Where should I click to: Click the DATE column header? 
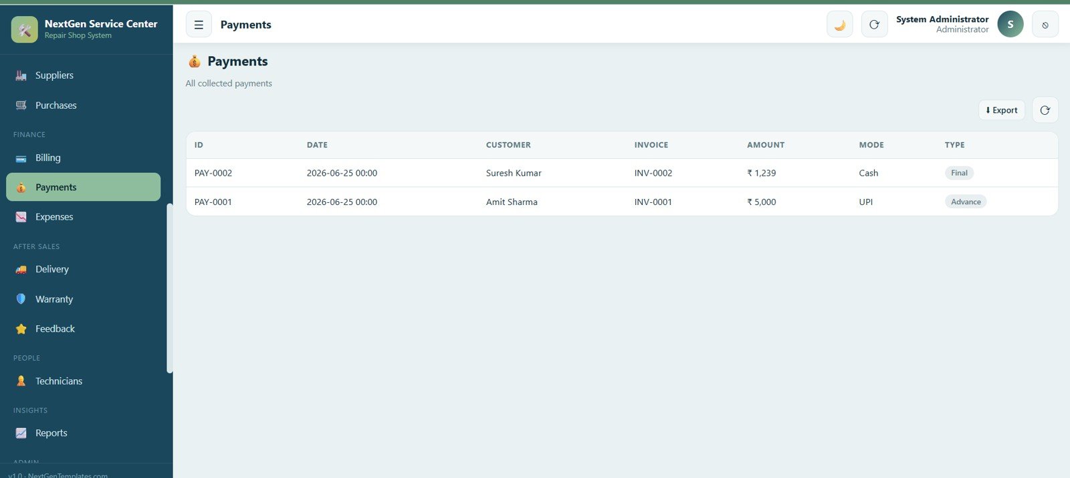click(317, 145)
